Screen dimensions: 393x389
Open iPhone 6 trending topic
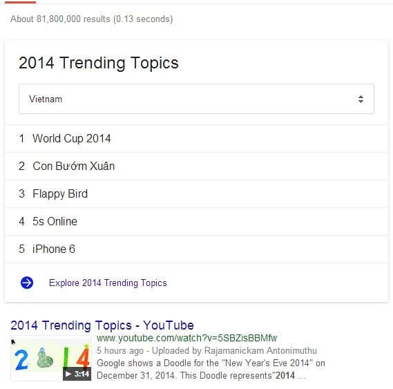196,249
